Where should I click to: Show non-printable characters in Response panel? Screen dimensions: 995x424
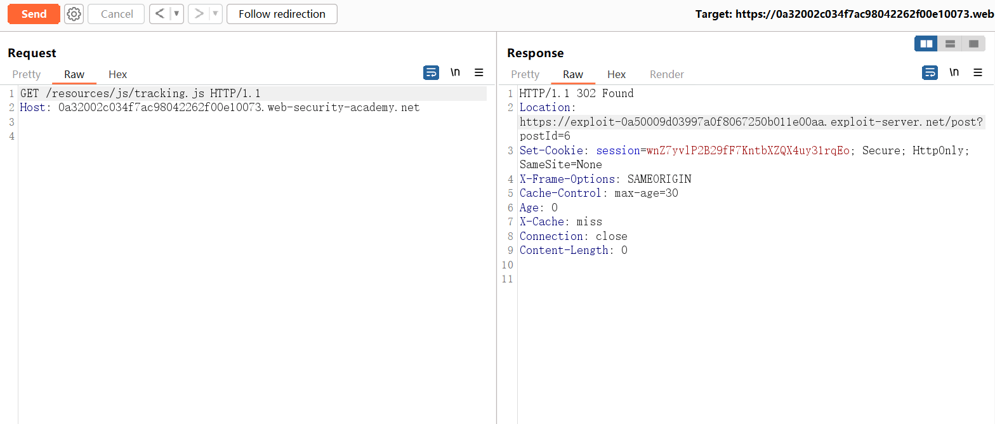point(954,72)
